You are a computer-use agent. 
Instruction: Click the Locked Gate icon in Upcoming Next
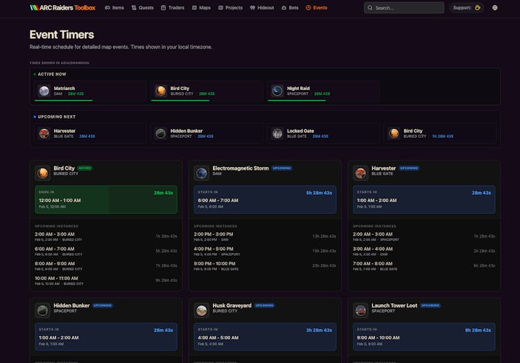277,133
